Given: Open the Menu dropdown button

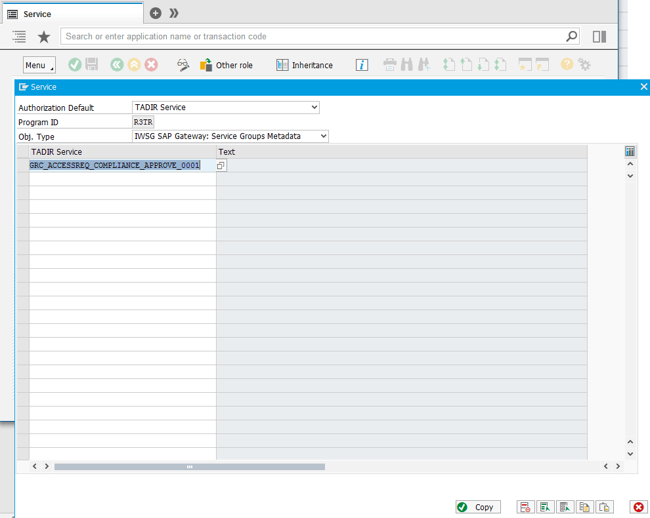Looking at the screenshot, I should point(39,65).
